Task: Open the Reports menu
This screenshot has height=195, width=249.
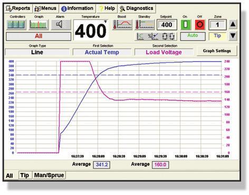Action: [x=18, y=8]
